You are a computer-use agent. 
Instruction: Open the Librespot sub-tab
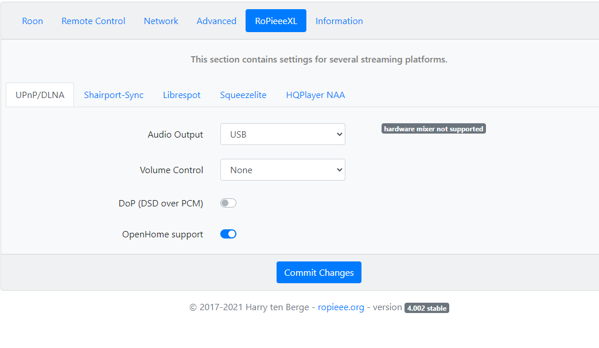182,95
